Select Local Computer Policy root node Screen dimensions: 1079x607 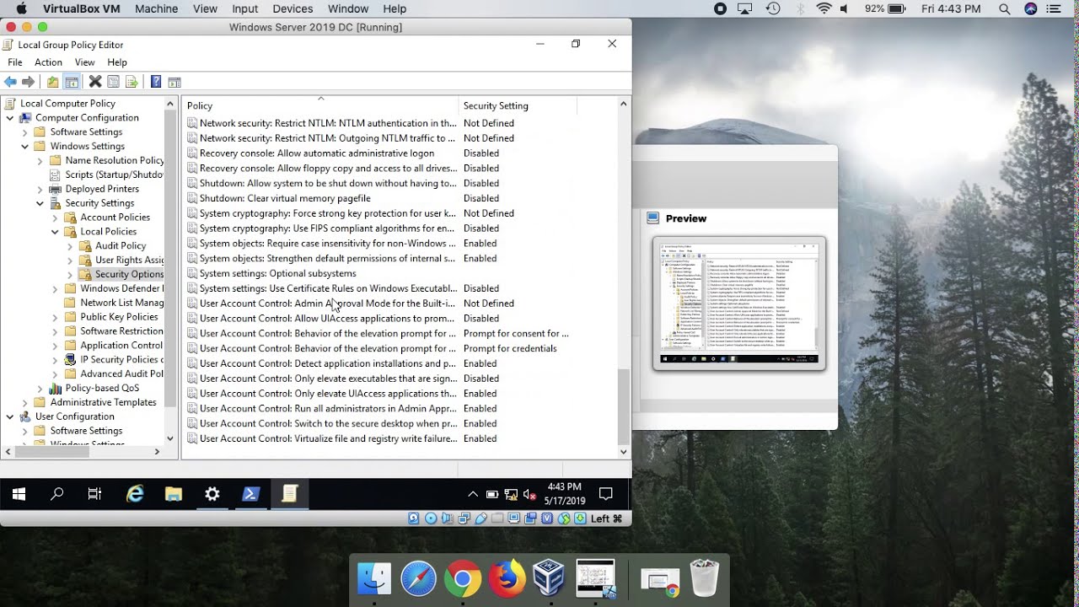(x=67, y=104)
